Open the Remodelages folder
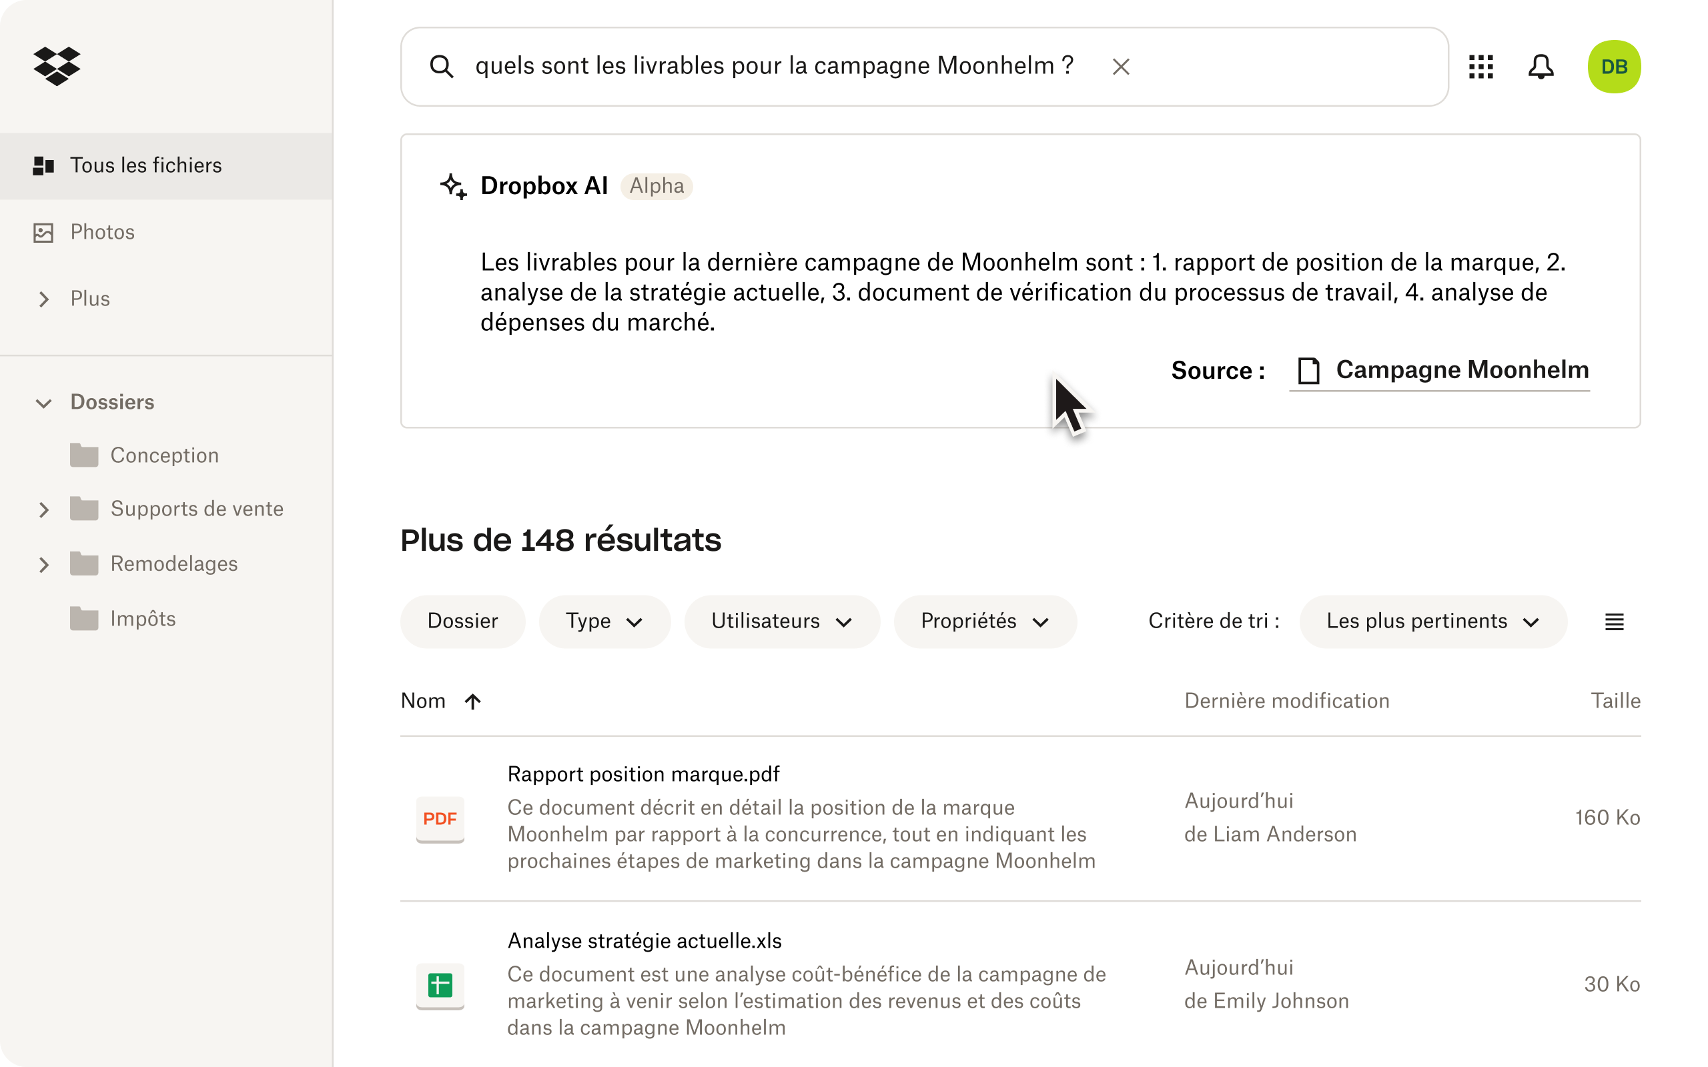The image size is (1708, 1067). [174, 565]
